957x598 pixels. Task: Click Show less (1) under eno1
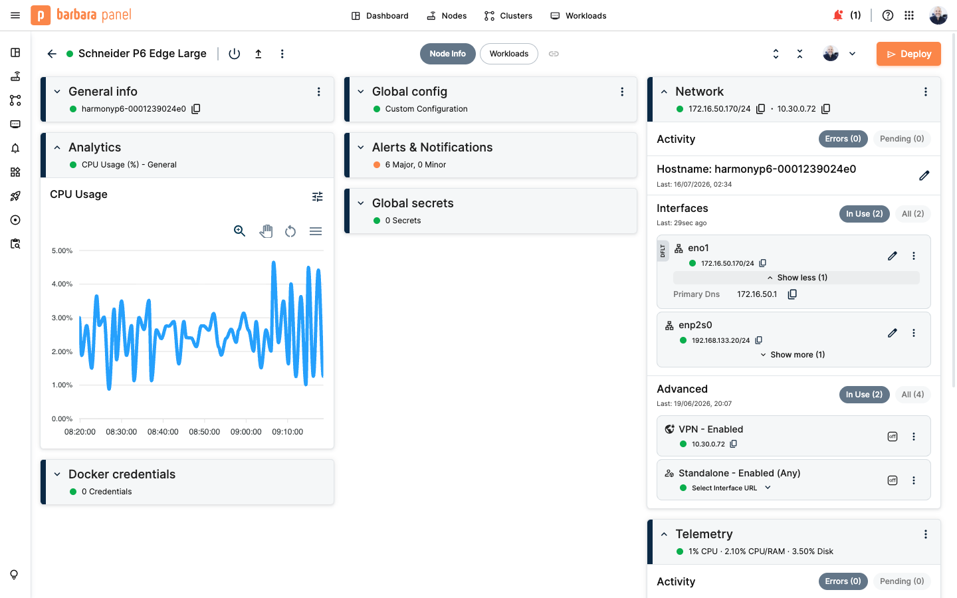pyautogui.click(x=797, y=278)
